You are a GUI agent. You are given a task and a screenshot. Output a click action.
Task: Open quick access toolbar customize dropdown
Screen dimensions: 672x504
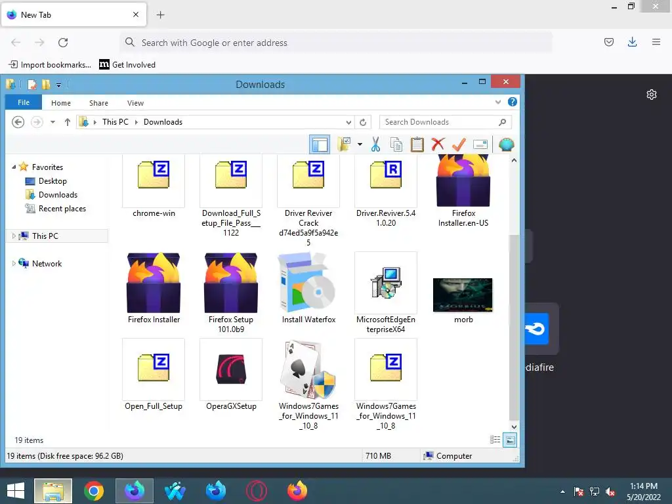[x=58, y=85]
